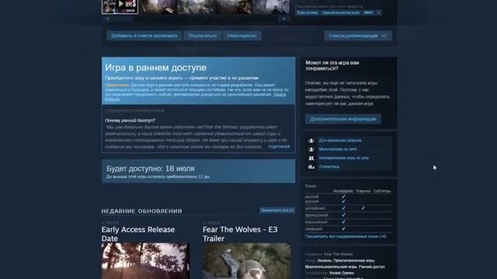Click the chart icon beside Статистика
This screenshot has height=279, width=497.
click(x=311, y=167)
